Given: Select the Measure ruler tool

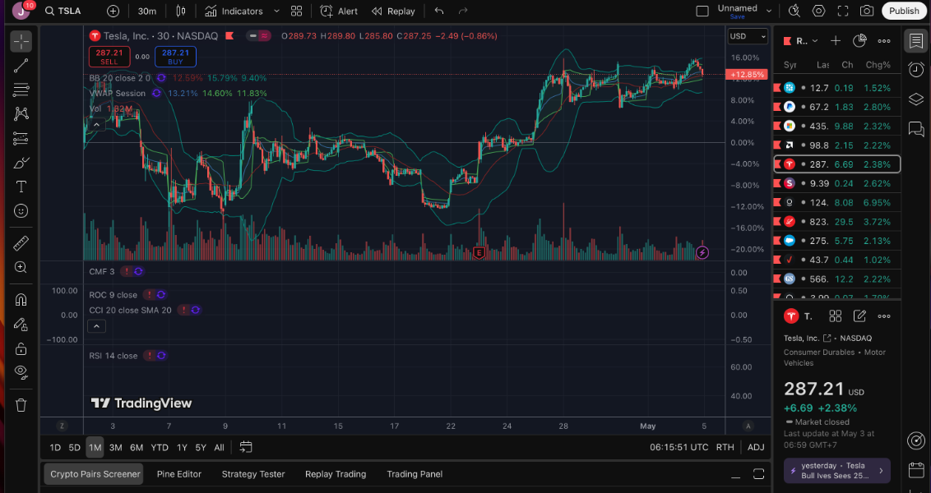Looking at the screenshot, I should 21,243.
